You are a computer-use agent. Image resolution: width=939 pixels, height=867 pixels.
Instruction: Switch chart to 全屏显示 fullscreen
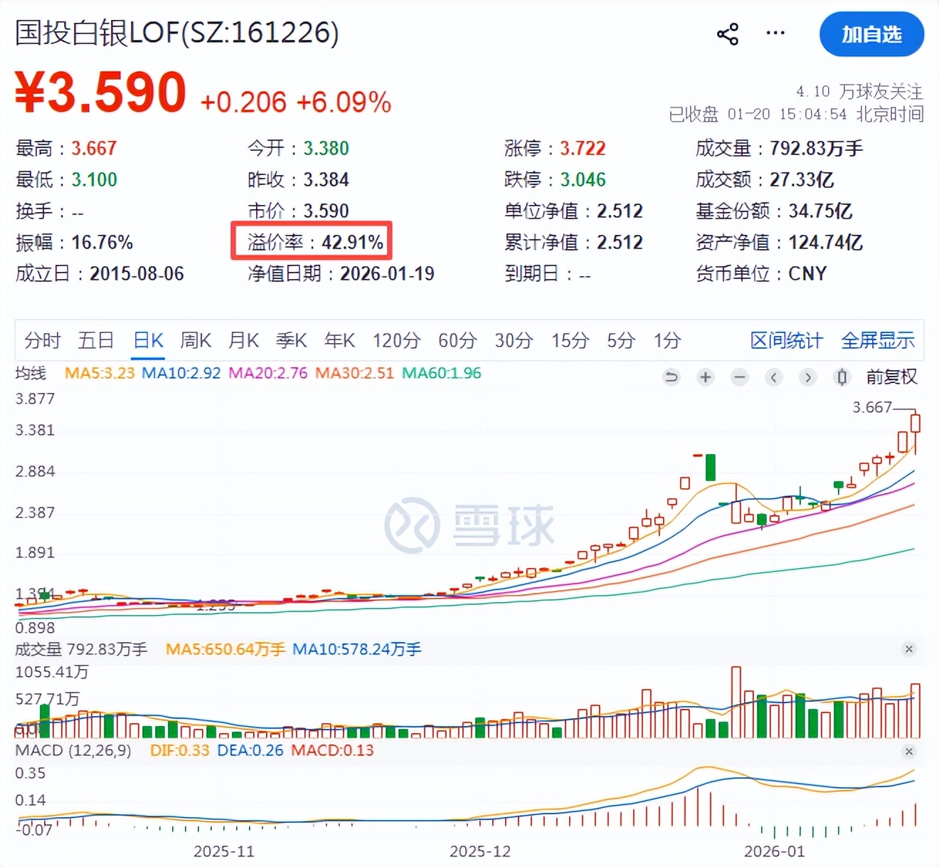tap(878, 341)
